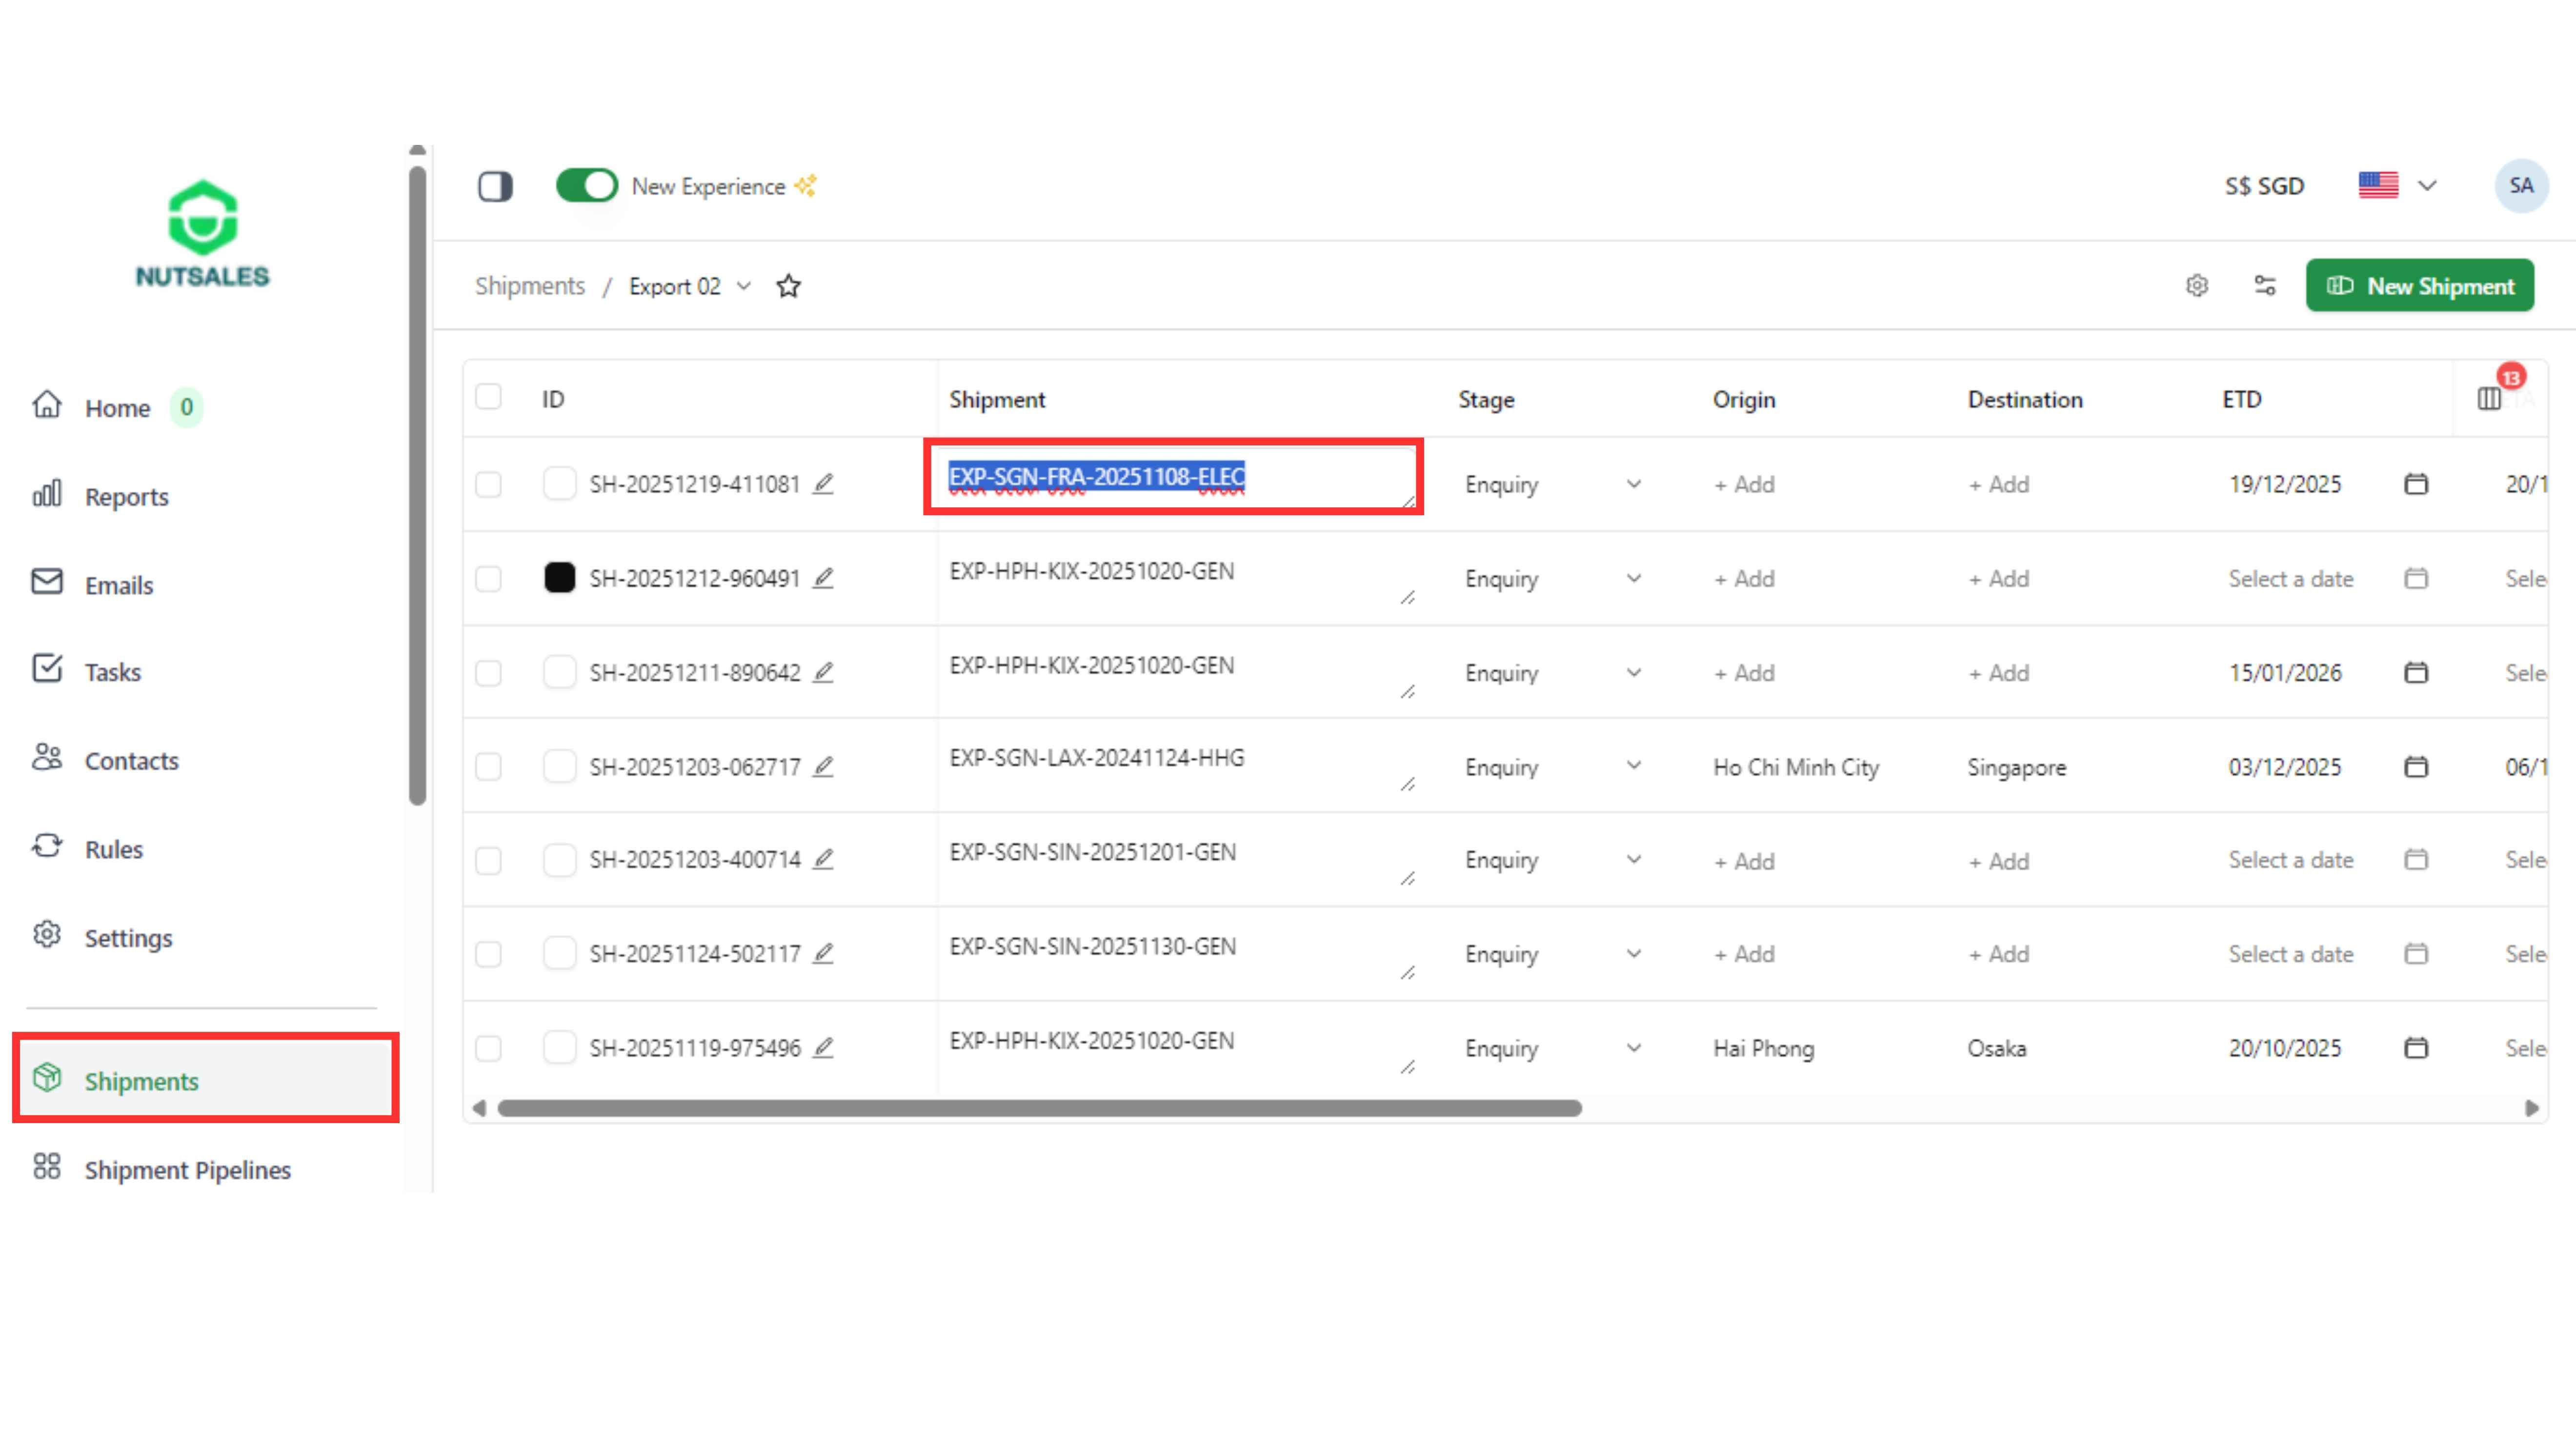This screenshot has width=2576, height=1449.
Task: Check the select-all checkbox in header
Action: (x=488, y=397)
